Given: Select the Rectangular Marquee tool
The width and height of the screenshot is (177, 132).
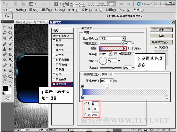Looking at the screenshot, I should [4, 28].
